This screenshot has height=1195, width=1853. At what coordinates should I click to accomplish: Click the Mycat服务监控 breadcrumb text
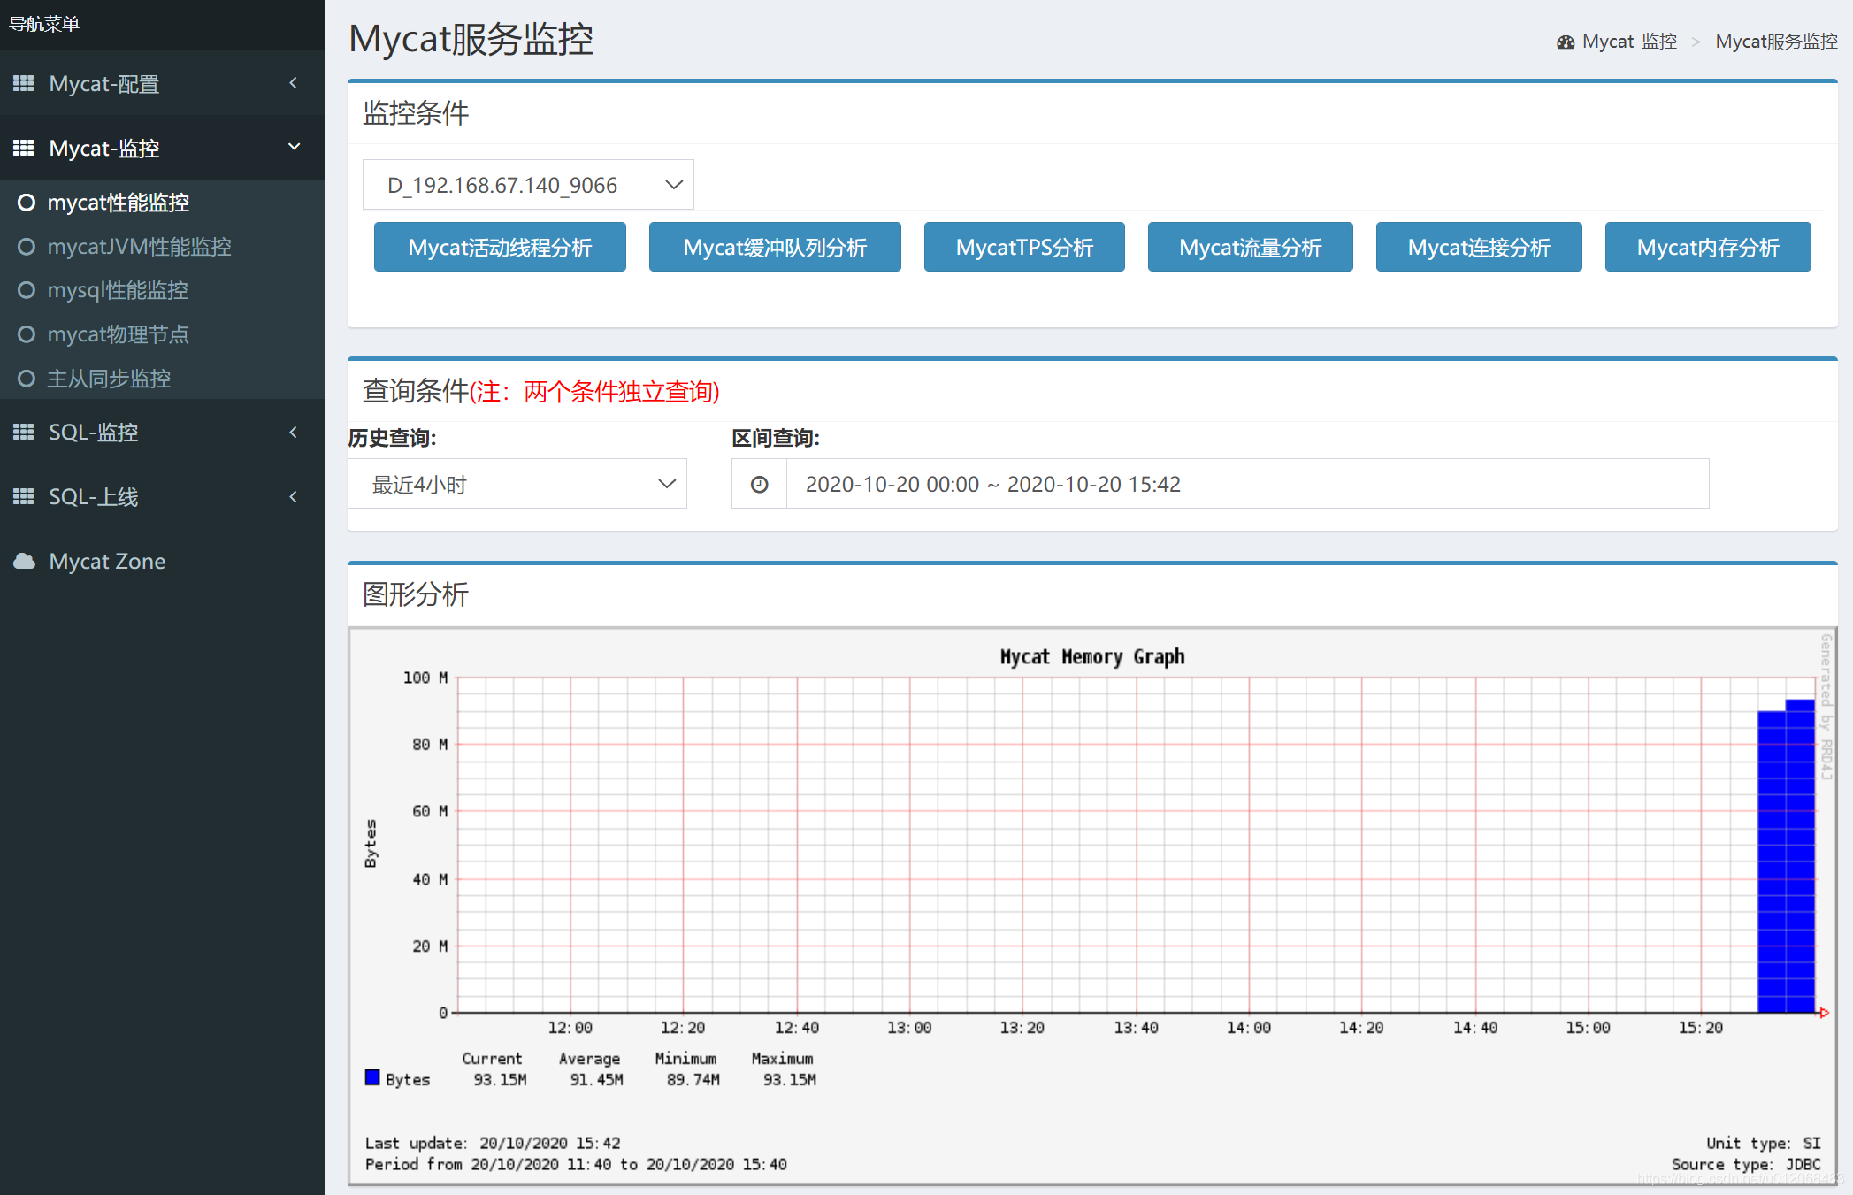point(1776,42)
